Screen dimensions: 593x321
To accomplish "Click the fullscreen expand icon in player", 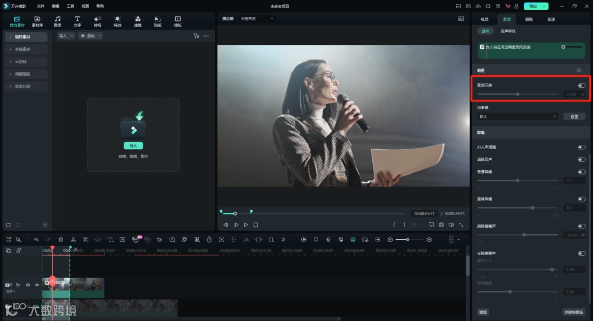I will 461,224.
